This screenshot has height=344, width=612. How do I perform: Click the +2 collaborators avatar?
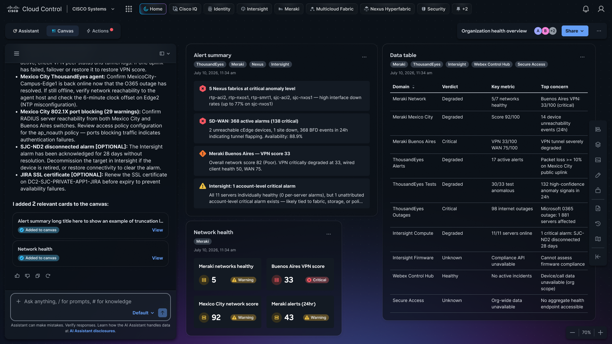(x=553, y=31)
